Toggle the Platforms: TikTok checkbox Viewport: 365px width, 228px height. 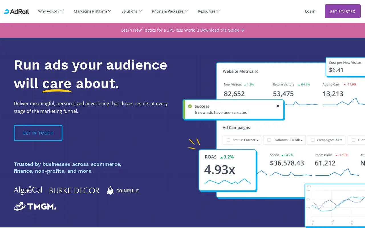(x=269, y=140)
